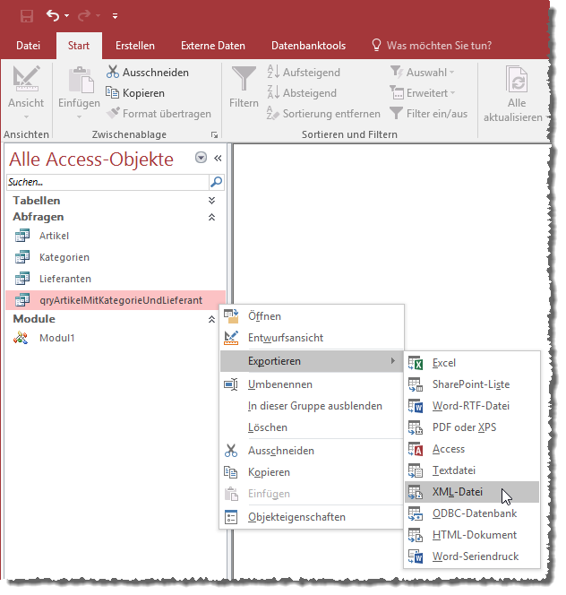Collapse the Module group
The height and width of the screenshot is (595, 566).
[211, 319]
